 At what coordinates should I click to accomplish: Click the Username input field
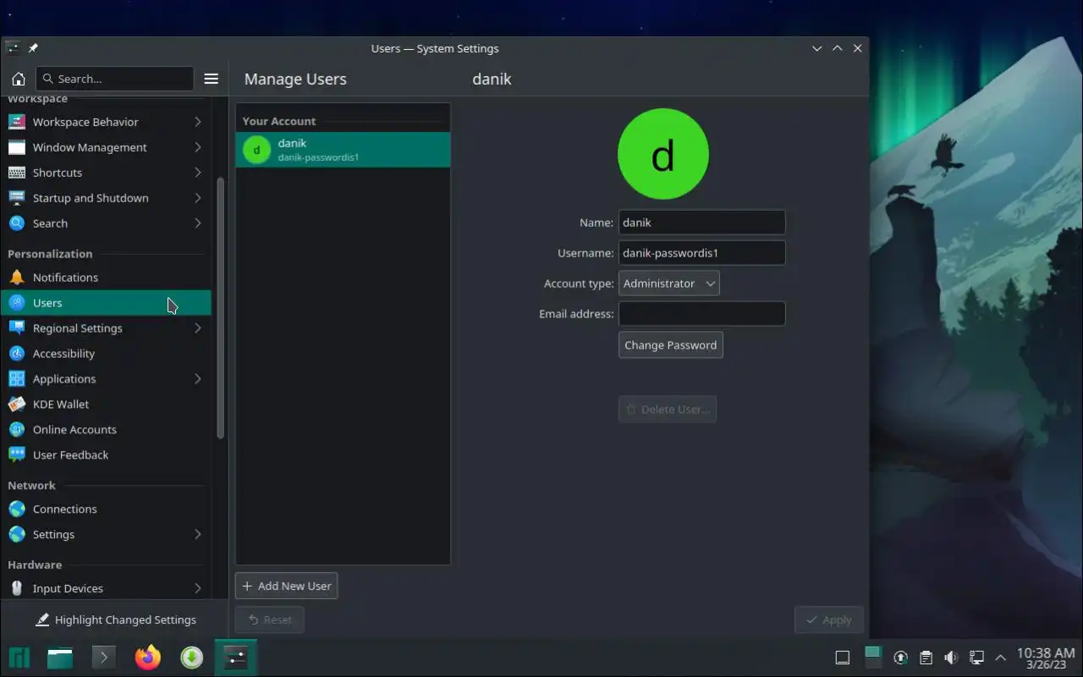tap(702, 253)
